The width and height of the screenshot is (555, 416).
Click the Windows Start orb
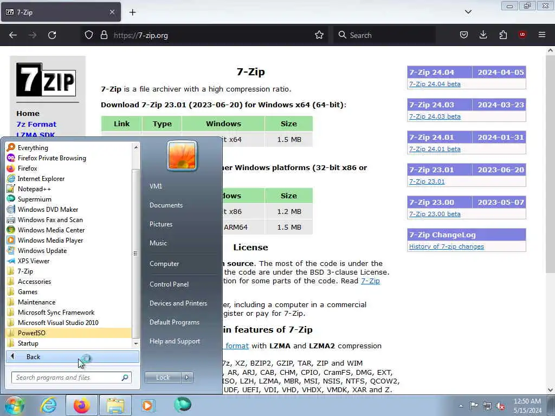14,405
